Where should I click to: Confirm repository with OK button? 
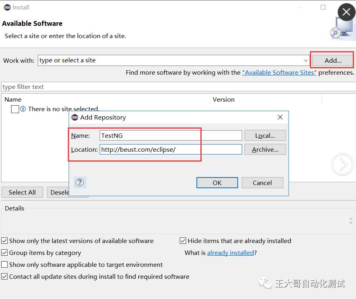(x=217, y=183)
